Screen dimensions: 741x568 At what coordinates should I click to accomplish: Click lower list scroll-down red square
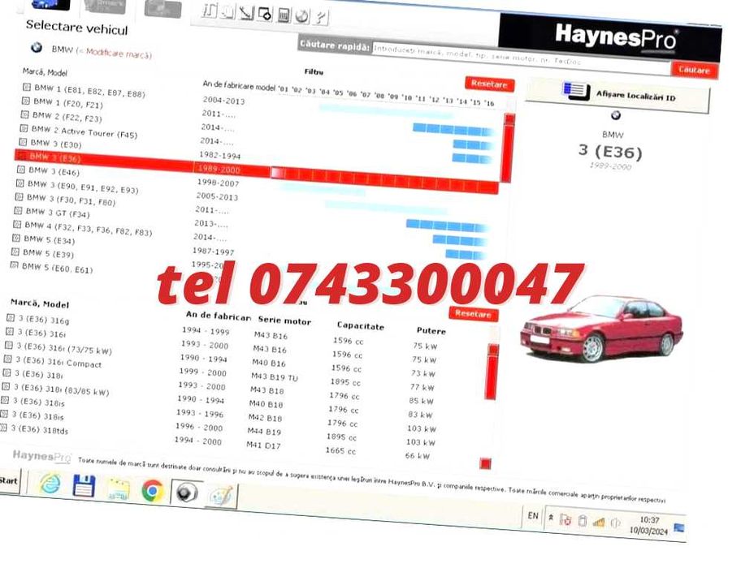[485, 464]
